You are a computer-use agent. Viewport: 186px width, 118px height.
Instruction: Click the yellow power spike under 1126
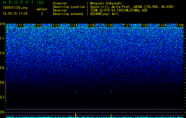tap(111, 116)
